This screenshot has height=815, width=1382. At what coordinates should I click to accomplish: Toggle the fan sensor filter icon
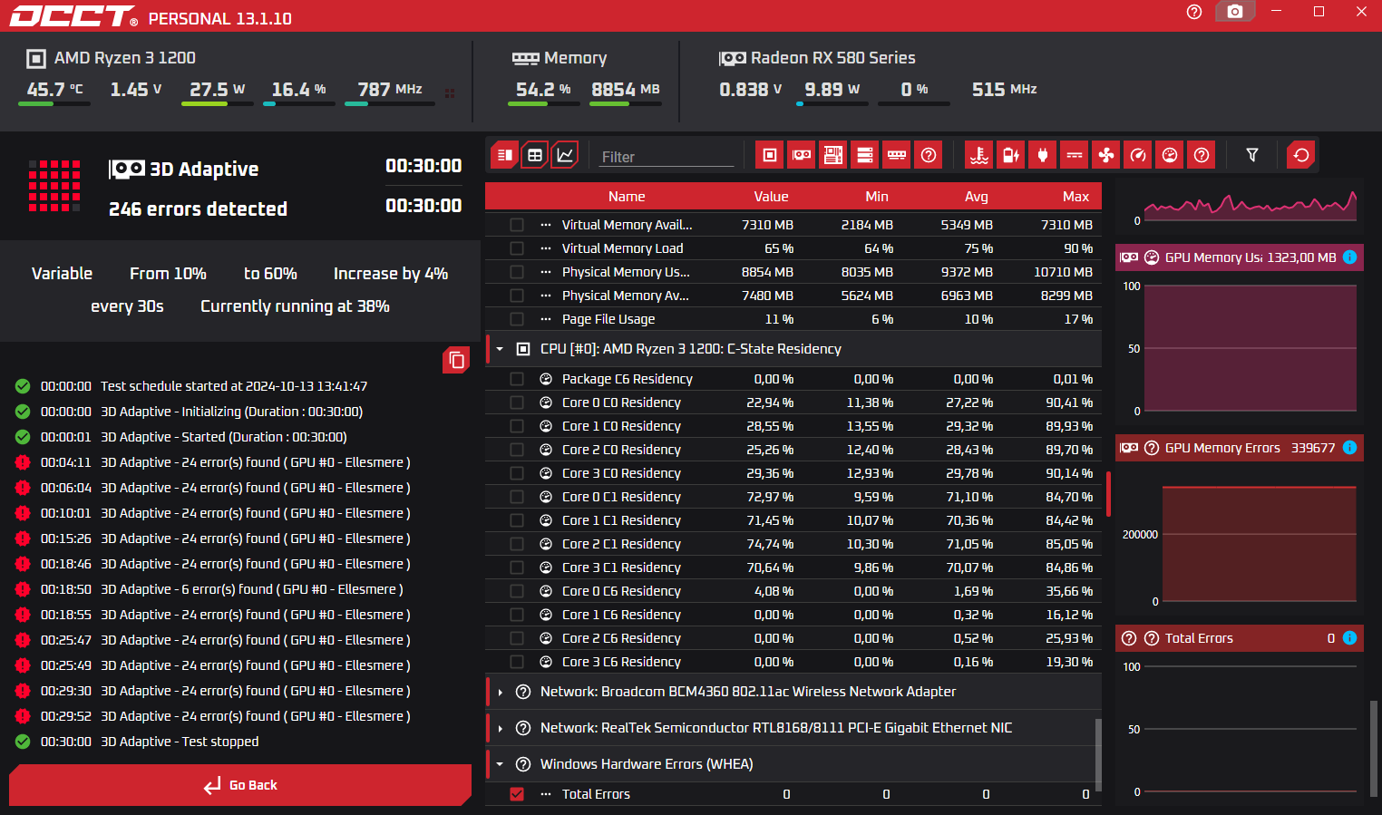pos(1106,155)
